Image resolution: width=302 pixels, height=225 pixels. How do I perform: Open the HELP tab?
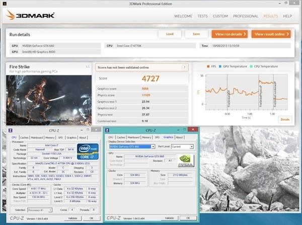coord(287,16)
